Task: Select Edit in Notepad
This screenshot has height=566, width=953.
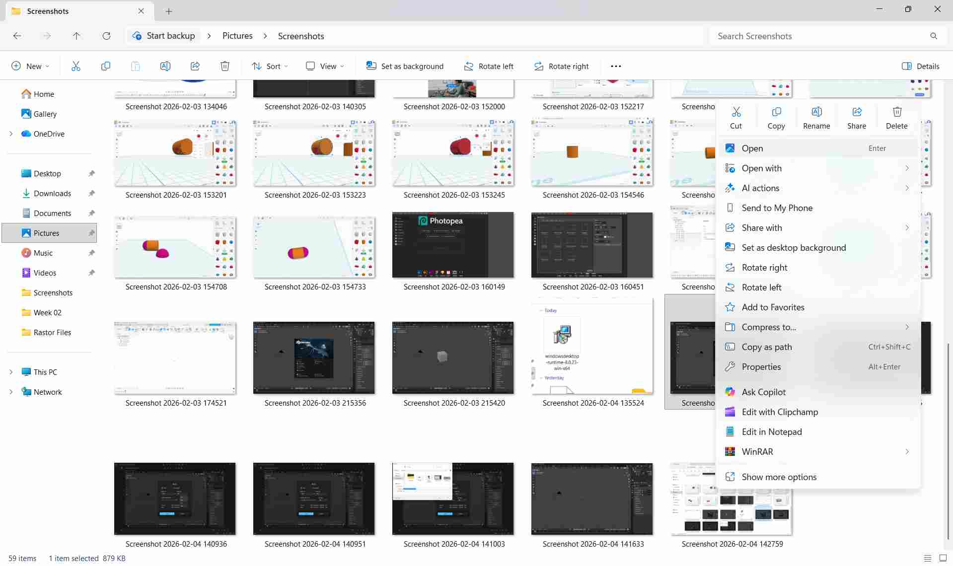Action: 818,431
